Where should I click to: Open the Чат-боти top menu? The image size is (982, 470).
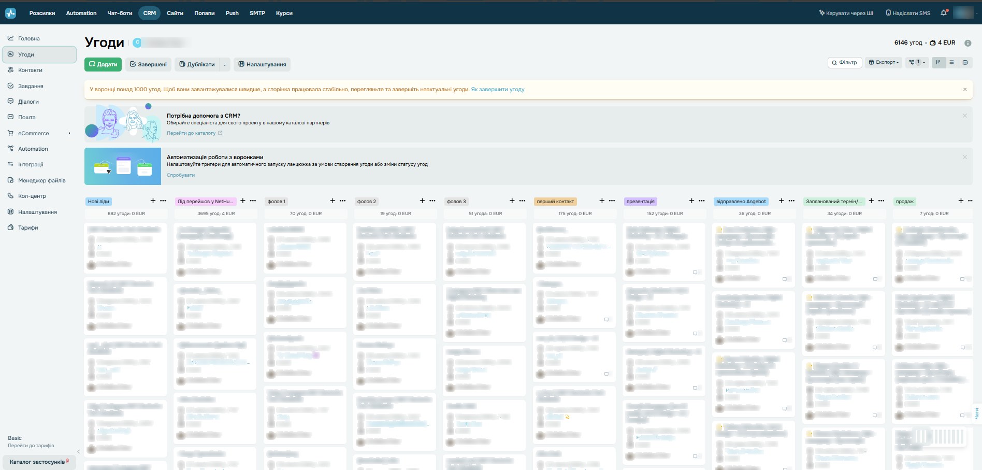pyautogui.click(x=120, y=13)
